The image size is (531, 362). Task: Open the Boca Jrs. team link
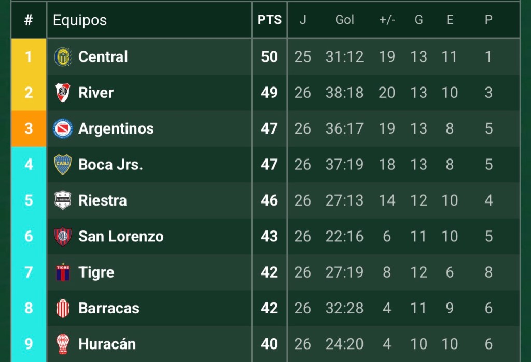pos(110,164)
